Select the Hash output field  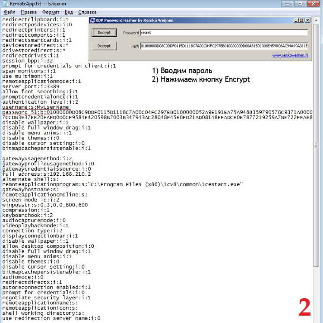coord(224,46)
